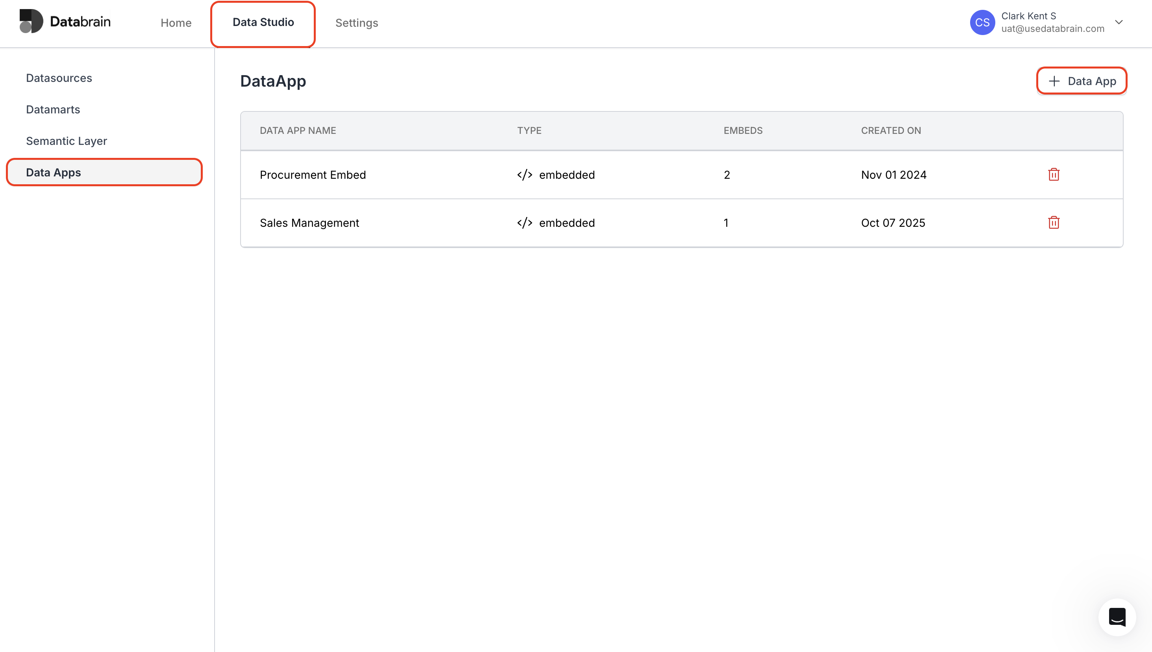Switch to the Home tab
1152x652 pixels.
point(176,22)
